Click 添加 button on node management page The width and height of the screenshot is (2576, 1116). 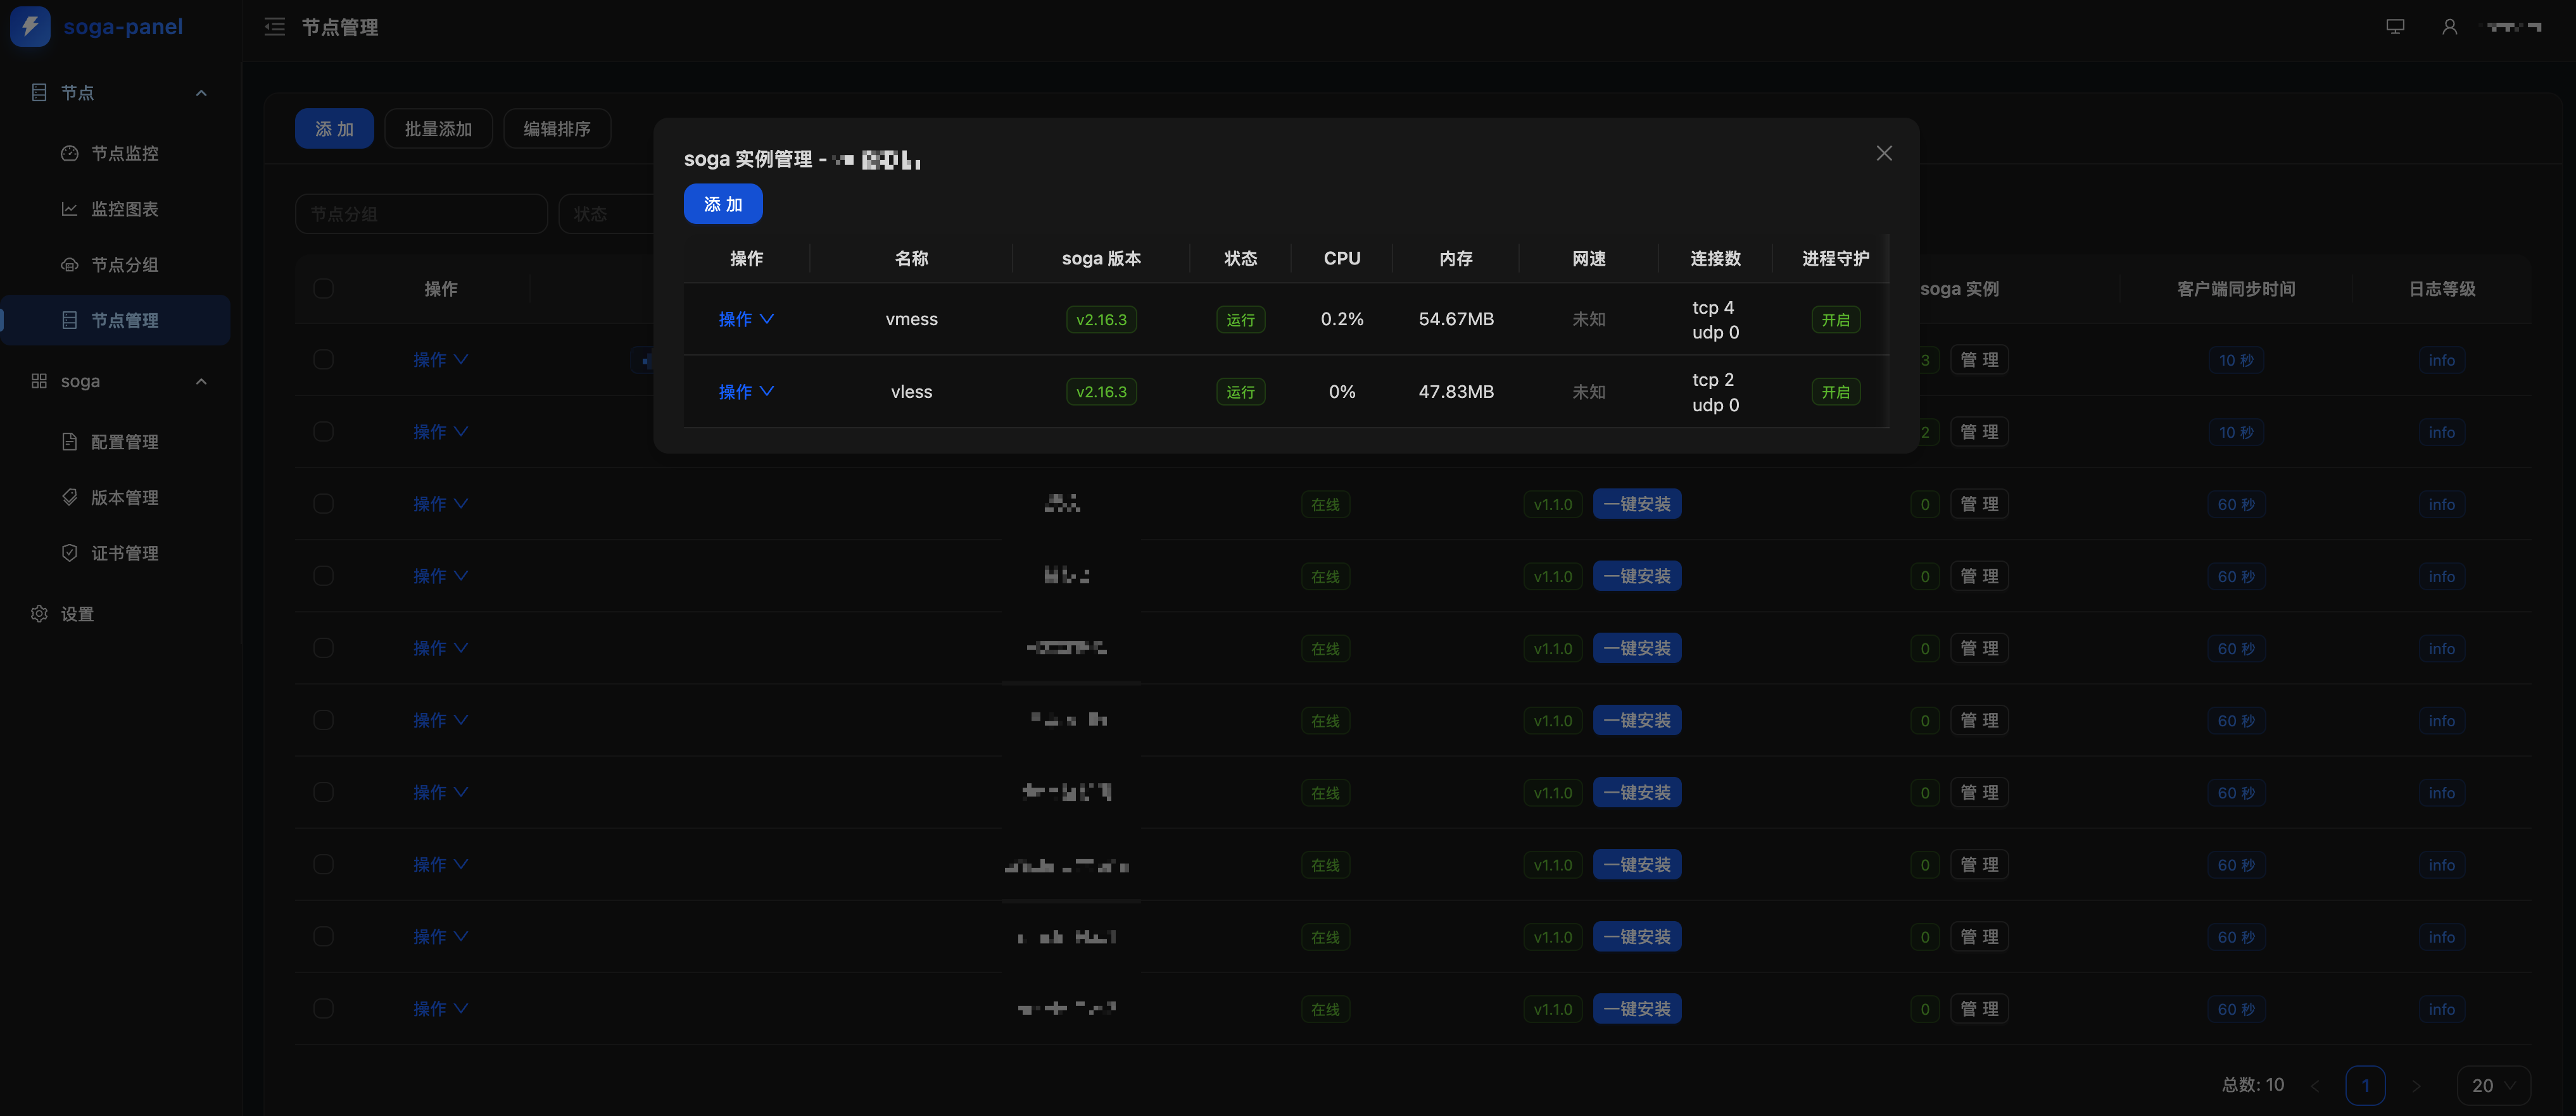coord(334,129)
